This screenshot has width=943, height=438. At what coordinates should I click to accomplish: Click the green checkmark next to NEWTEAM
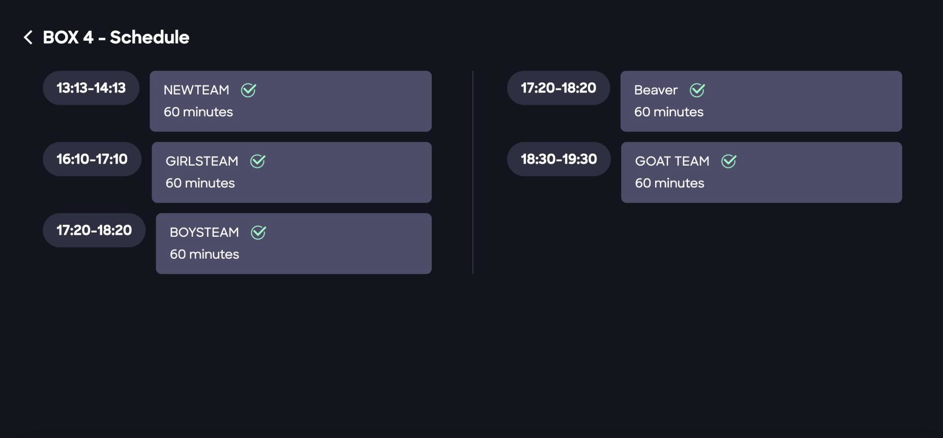pos(248,90)
